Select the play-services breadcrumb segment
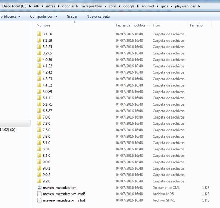 [x=185, y=6]
